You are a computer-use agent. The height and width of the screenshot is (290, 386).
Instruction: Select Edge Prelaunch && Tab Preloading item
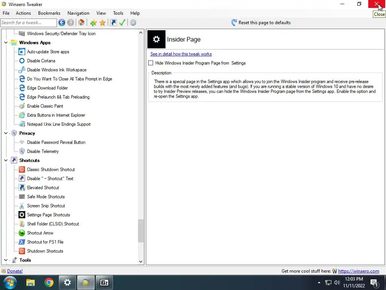[58, 97]
